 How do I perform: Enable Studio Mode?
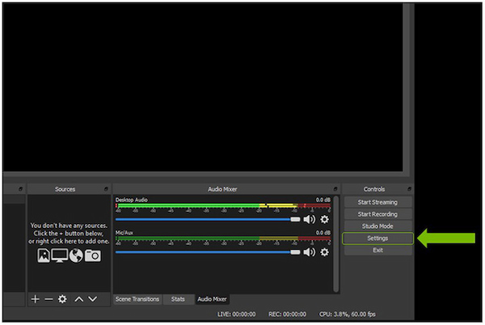tap(377, 226)
